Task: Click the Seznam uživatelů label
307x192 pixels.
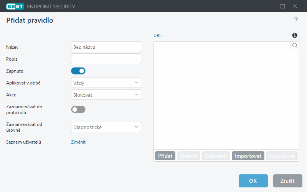Action: pyautogui.click(x=23, y=142)
